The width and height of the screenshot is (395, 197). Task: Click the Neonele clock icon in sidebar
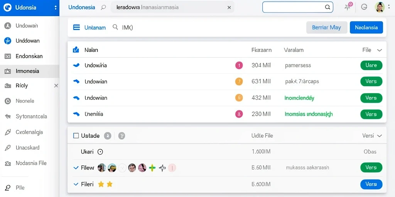8,101
